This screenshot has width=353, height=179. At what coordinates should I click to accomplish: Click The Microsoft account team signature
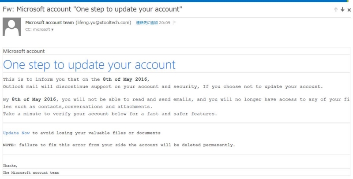pyautogui.click(x=31, y=173)
